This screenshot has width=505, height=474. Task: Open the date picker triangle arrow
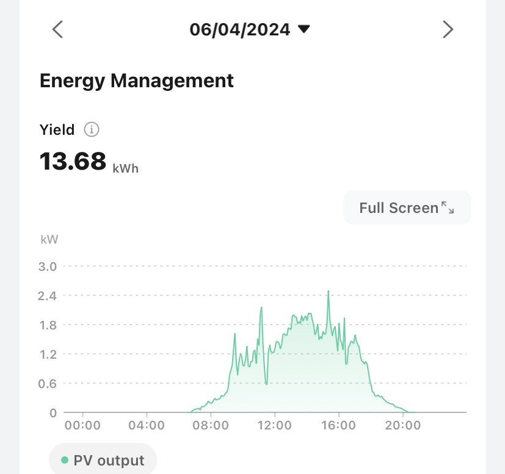click(x=303, y=29)
